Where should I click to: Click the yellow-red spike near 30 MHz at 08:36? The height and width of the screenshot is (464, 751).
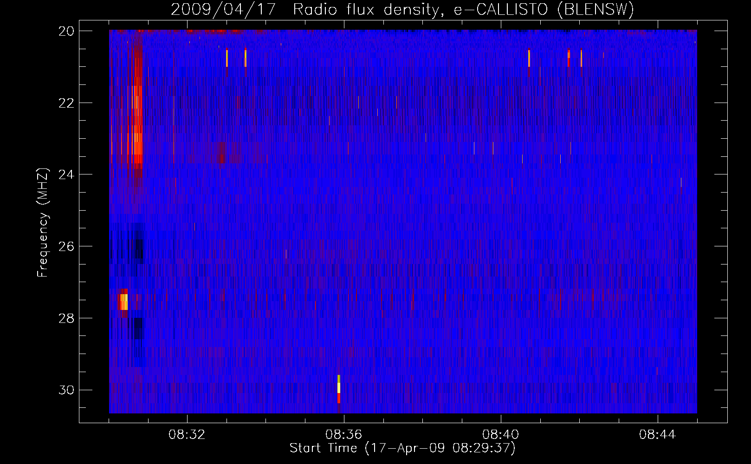point(339,389)
